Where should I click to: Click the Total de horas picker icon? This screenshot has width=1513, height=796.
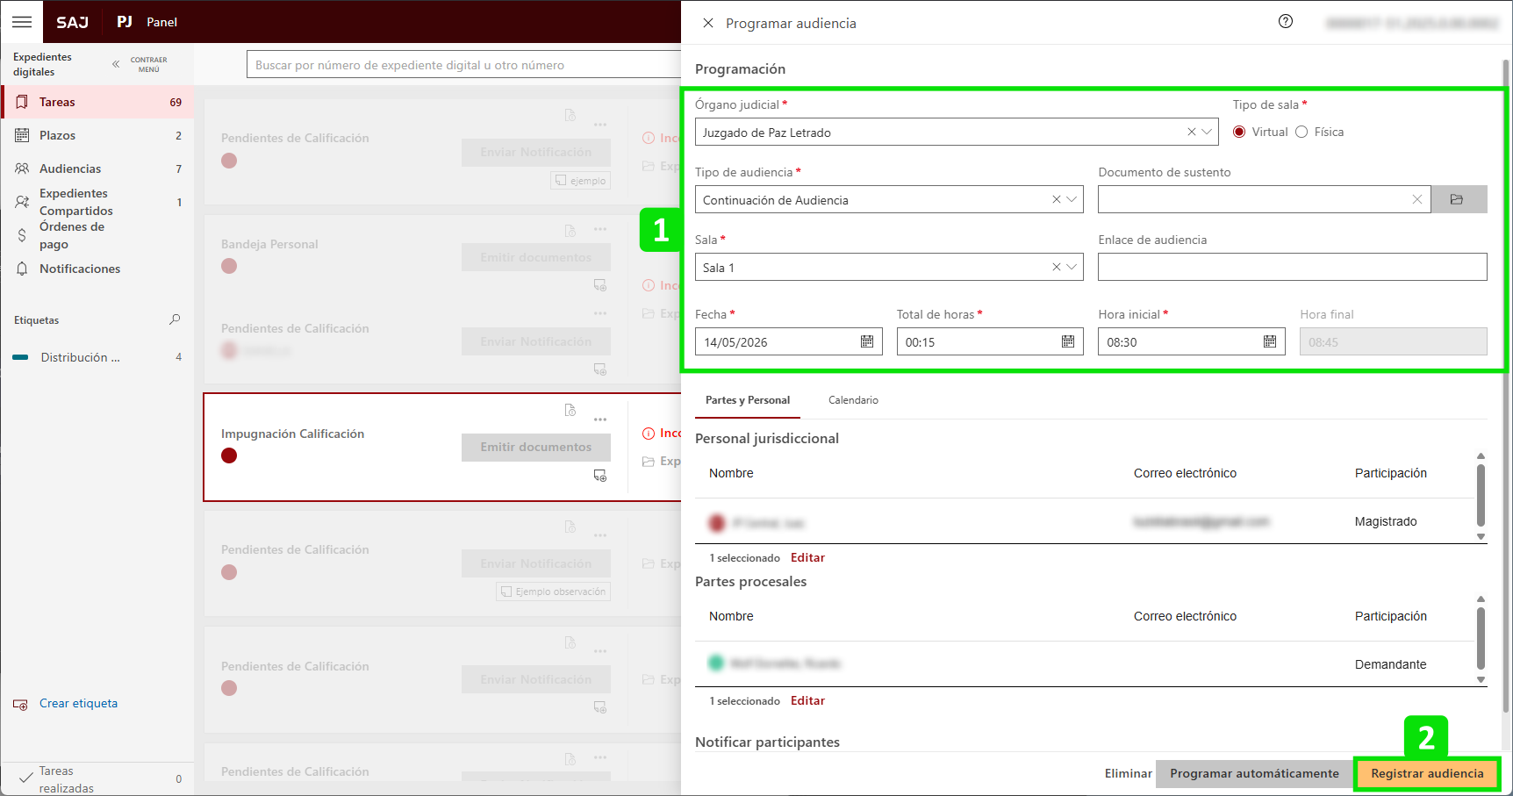pyautogui.click(x=1067, y=341)
